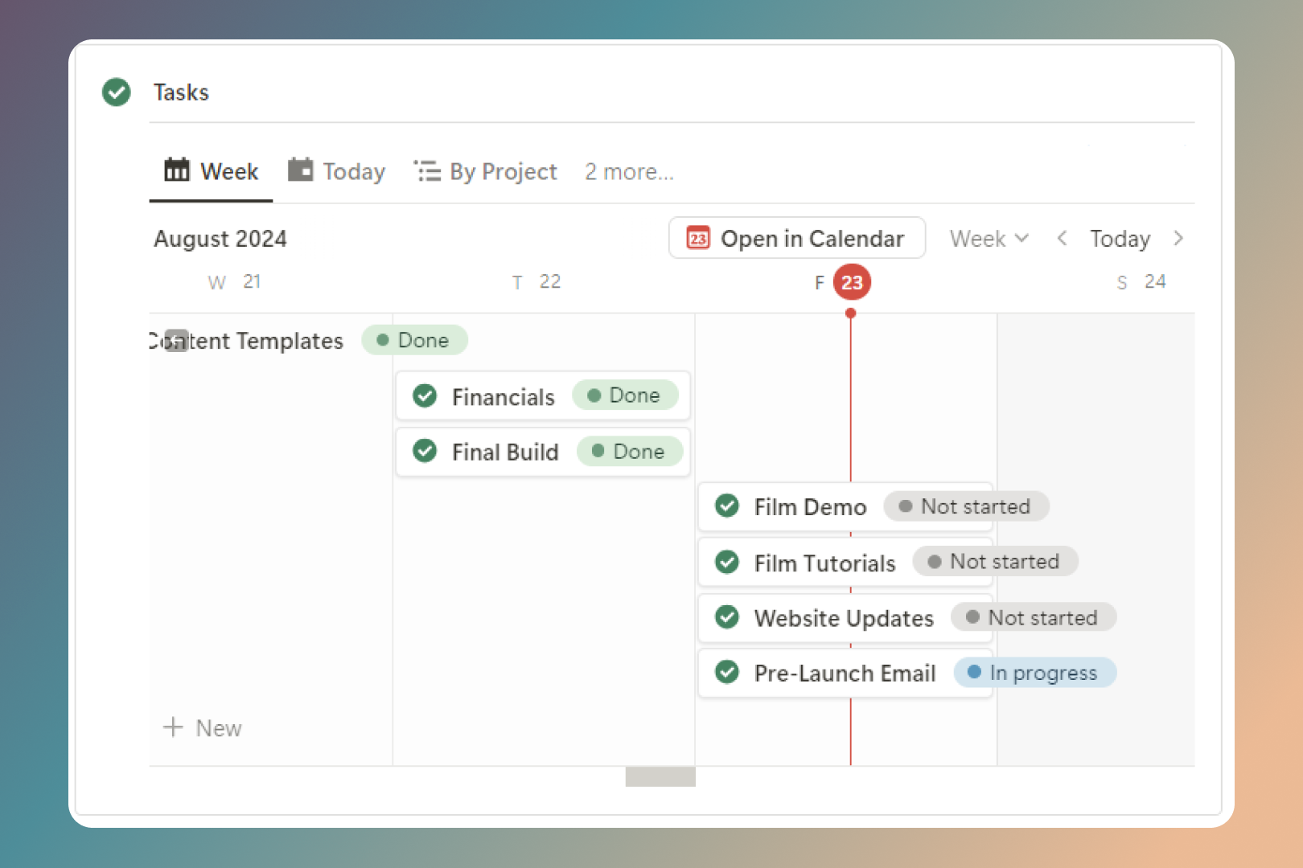This screenshot has height=868, width=1303.
Task: Click the calendar icon beside Today tab
Action: tap(299, 170)
